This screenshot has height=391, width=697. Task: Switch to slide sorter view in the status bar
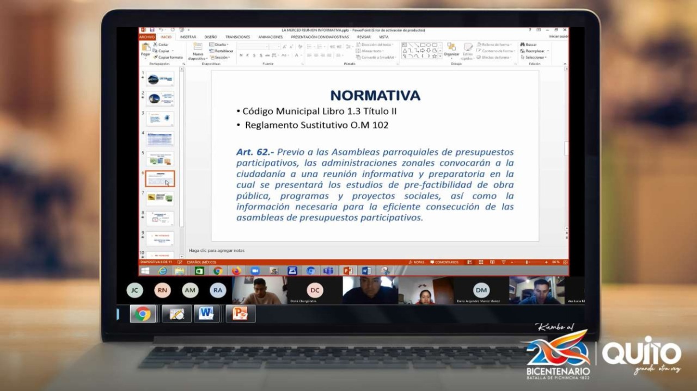click(480, 262)
